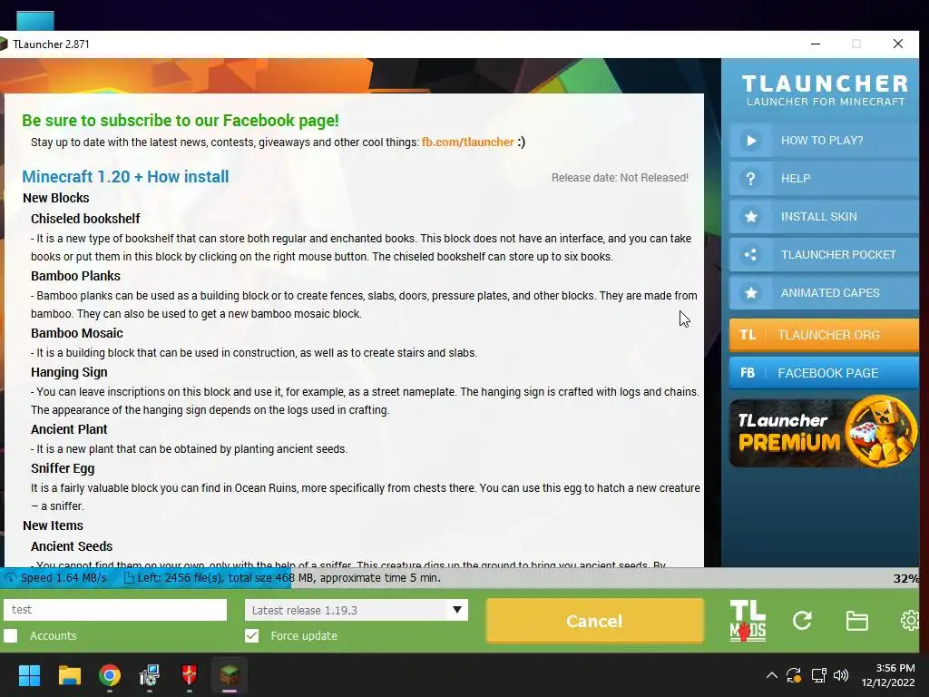Click the volume speaker tray icon
This screenshot has width=929, height=697.
tap(841, 675)
